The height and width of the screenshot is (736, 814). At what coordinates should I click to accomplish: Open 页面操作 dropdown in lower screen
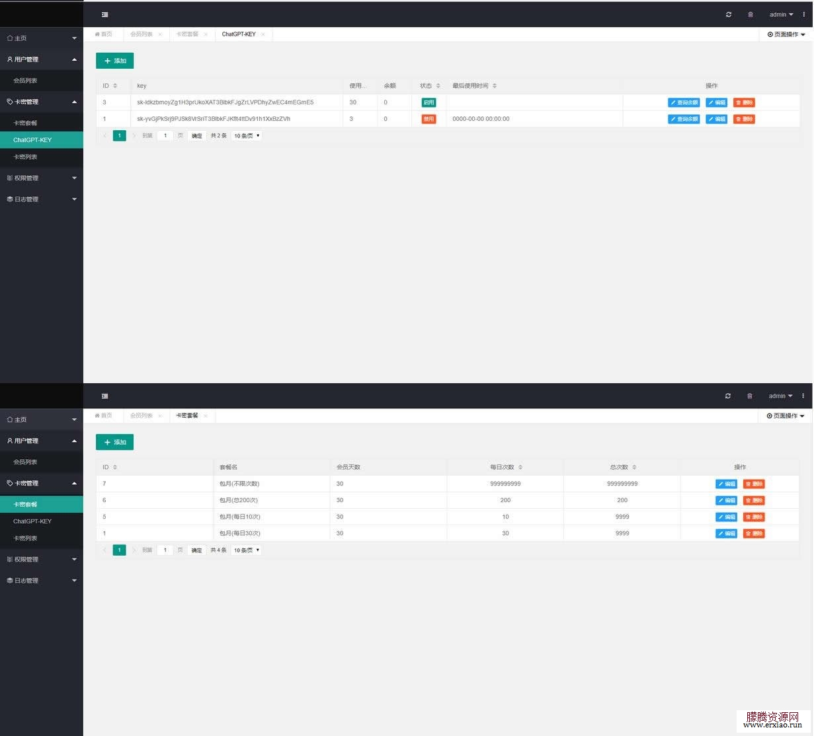click(786, 416)
